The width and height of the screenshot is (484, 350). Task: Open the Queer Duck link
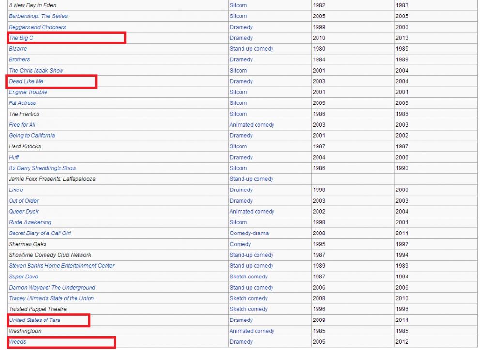click(x=24, y=212)
